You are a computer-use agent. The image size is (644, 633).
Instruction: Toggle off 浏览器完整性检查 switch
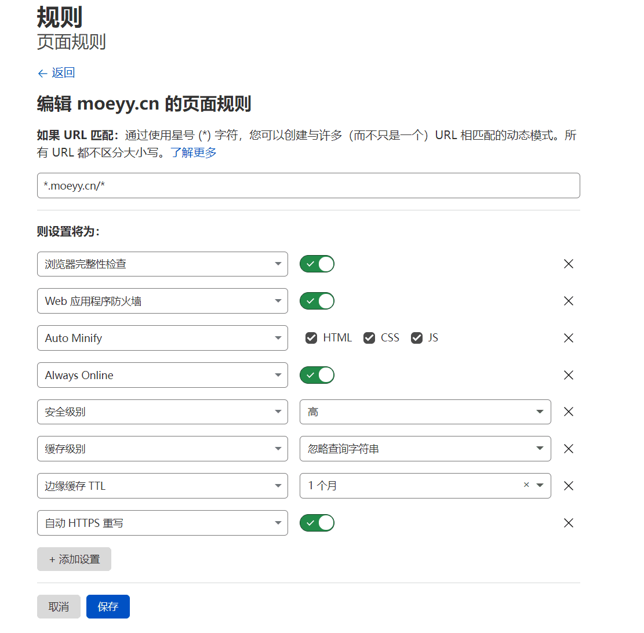point(317,264)
